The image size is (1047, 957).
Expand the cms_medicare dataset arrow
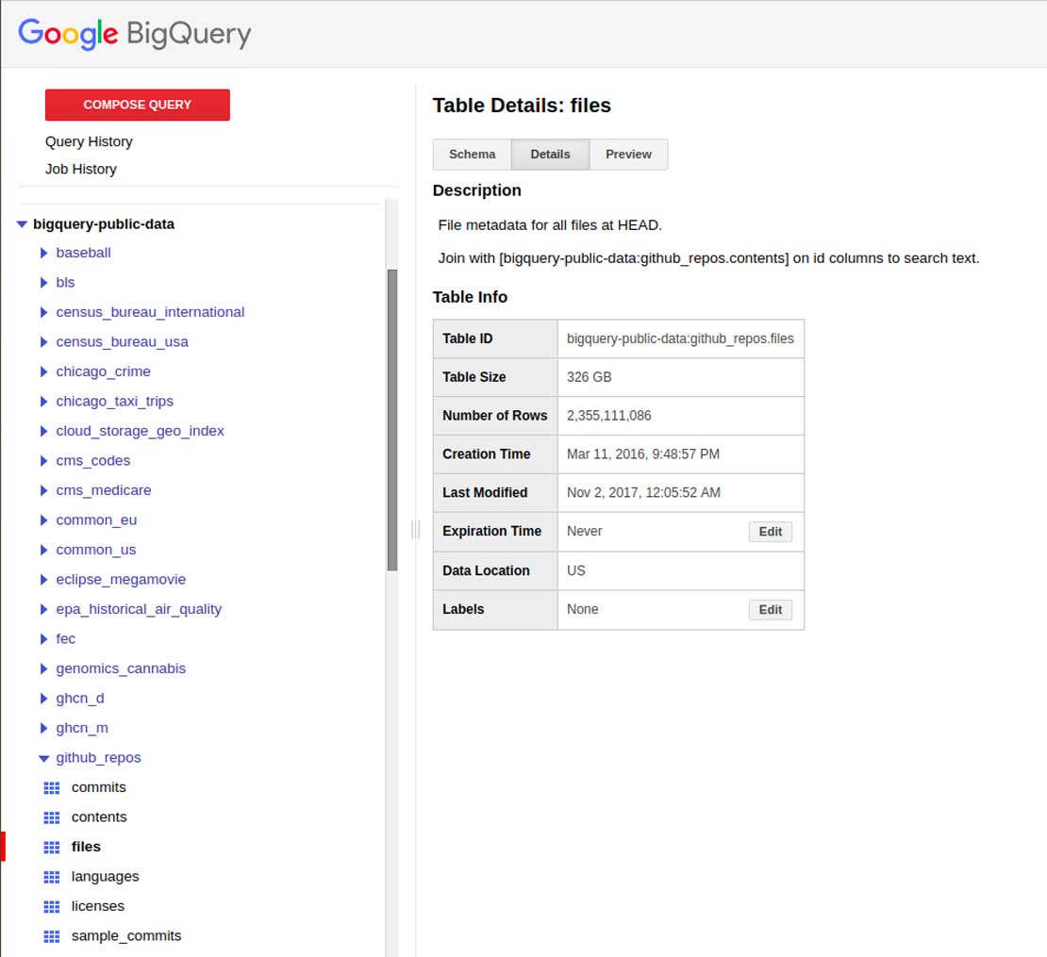coord(44,490)
